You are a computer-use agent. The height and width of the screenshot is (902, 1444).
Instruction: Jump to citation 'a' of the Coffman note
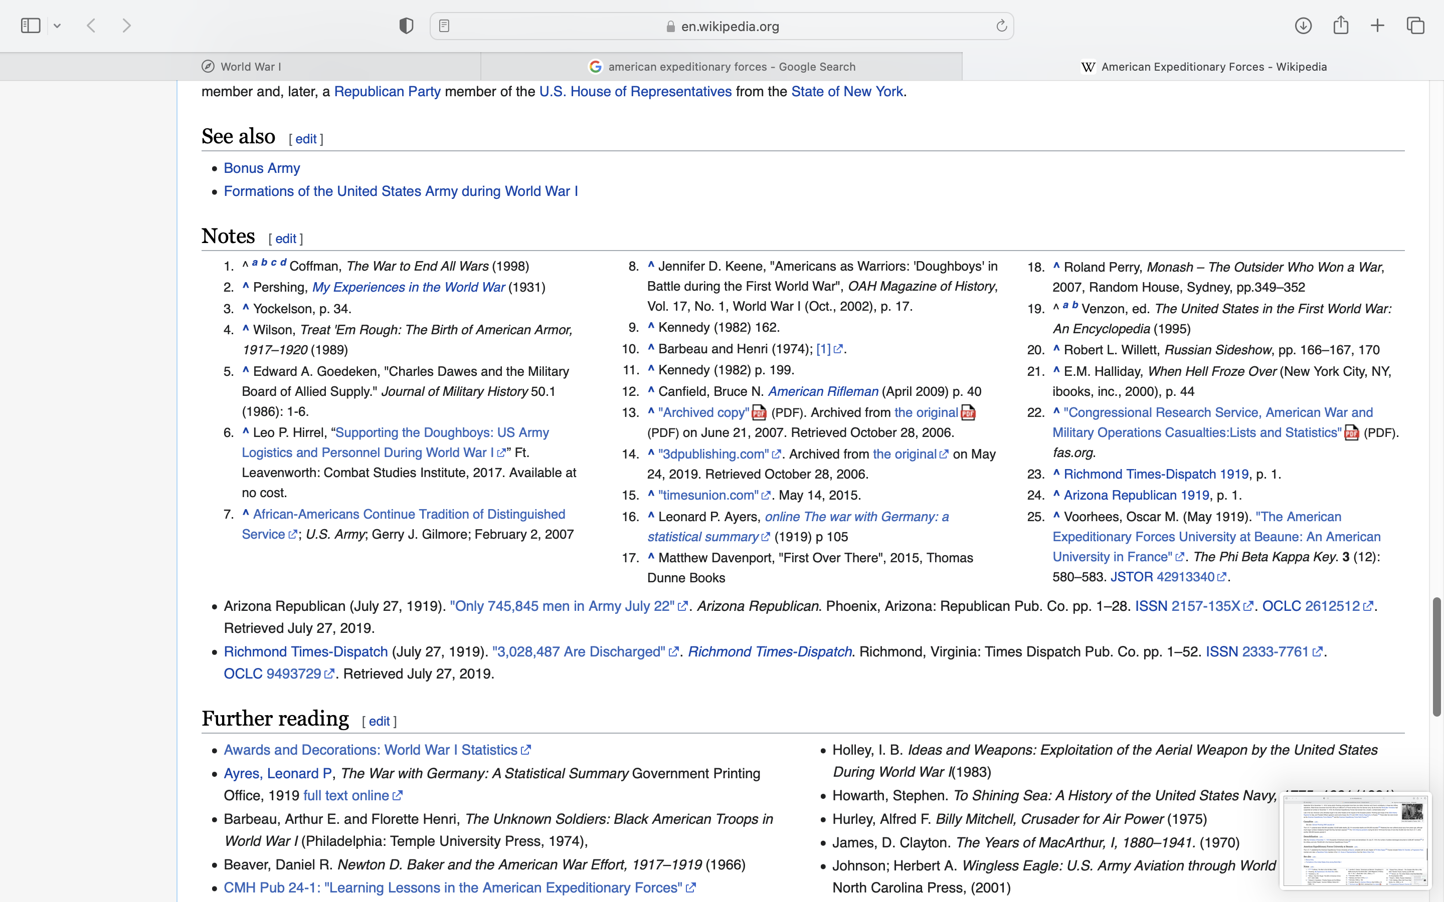(x=255, y=263)
